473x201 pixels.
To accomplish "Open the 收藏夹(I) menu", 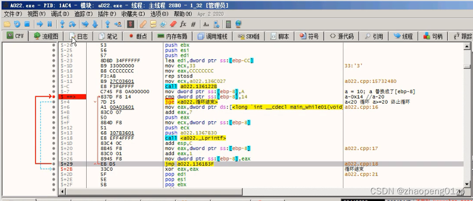I will [133, 14].
